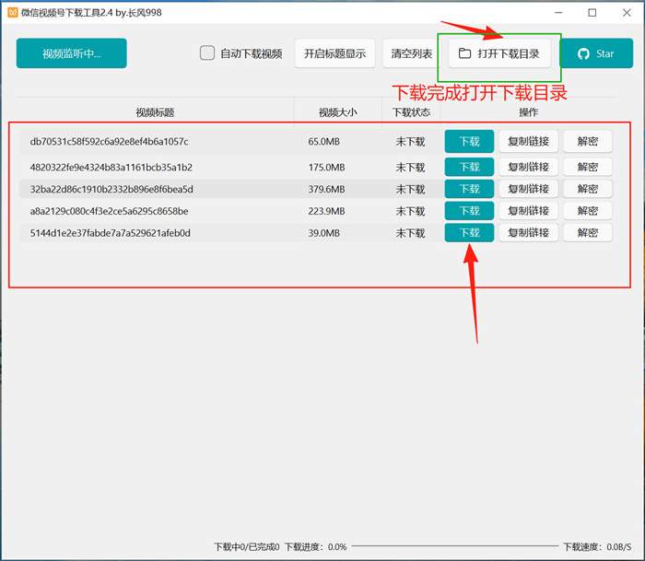Decrypt the 5144d1e2e37fabde7a7a529621afeb0d video
Image resolution: width=645 pixels, height=561 pixels.
(x=588, y=233)
